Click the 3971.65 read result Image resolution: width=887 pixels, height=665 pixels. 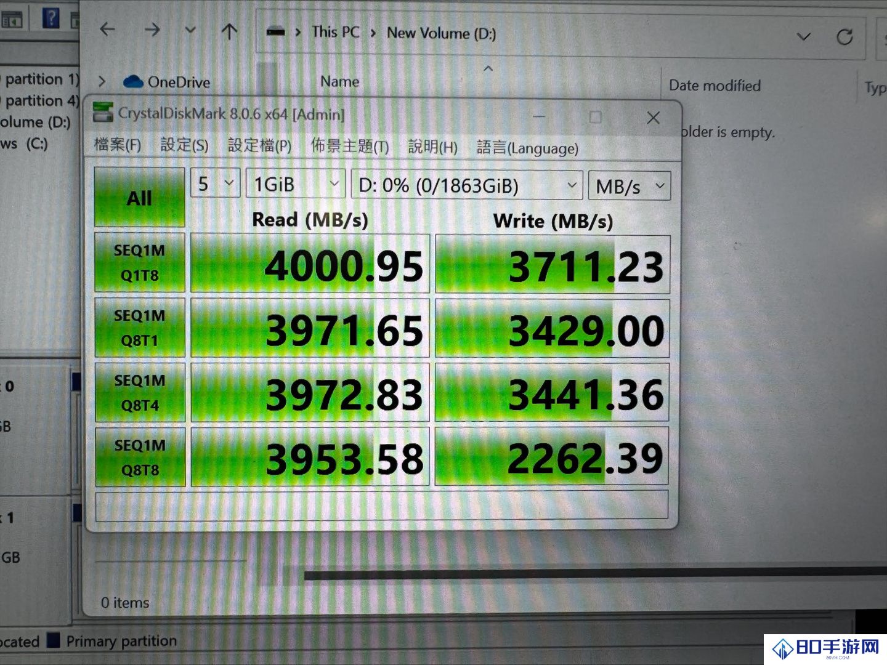(x=310, y=328)
